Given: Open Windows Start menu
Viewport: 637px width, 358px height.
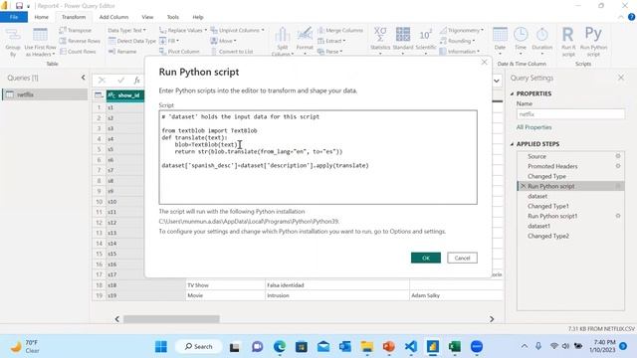Looking at the screenshot, I should (x=161, y=347).
